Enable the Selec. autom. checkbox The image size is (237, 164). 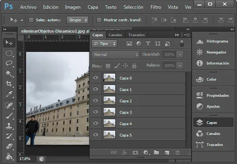(30, 20)
